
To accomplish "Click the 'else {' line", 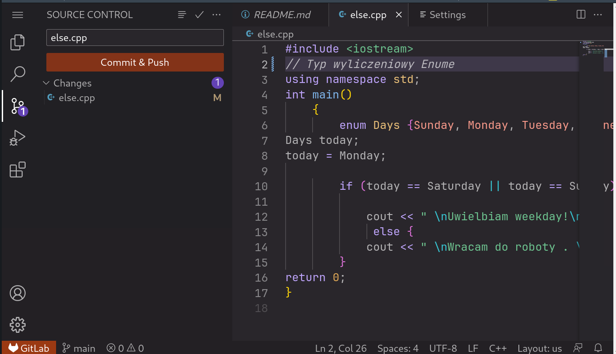I will click(x=393, y=232).
